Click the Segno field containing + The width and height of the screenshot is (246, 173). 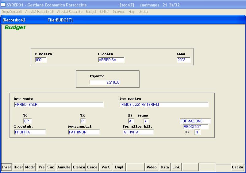tap(146, 121)
